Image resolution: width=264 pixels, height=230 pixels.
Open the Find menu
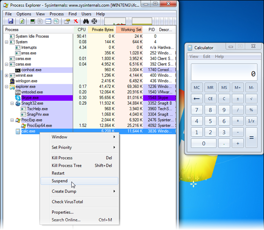click(x=73, y=14)
